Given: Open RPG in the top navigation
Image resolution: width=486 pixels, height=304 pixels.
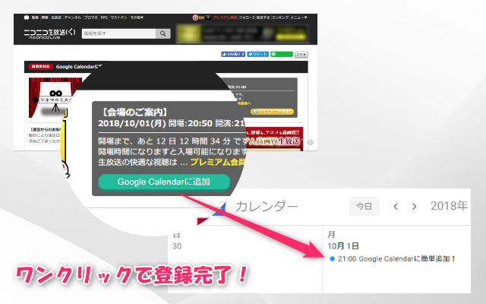Looking at the screenshot, I should point(104,17).
